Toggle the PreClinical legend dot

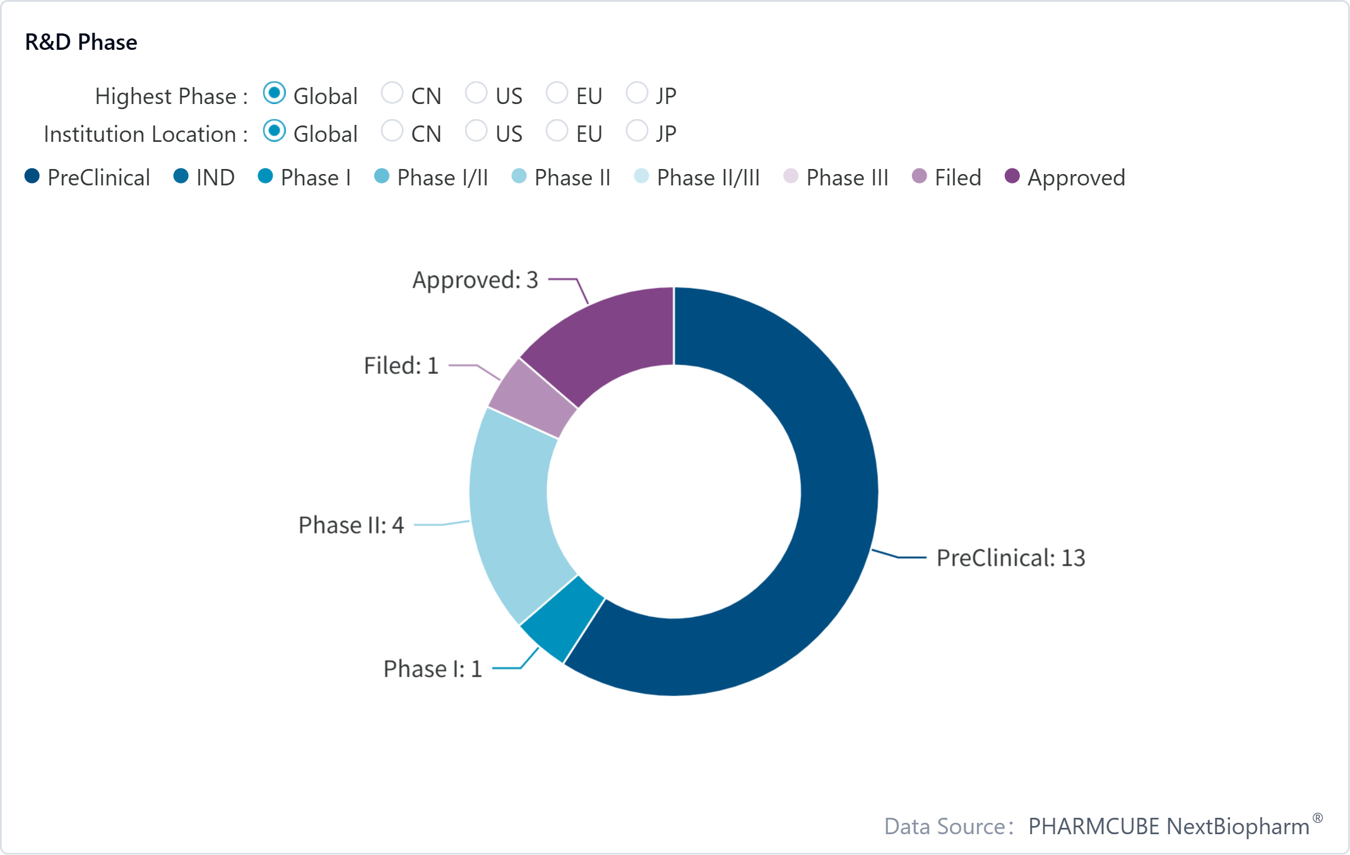(32, 177)
